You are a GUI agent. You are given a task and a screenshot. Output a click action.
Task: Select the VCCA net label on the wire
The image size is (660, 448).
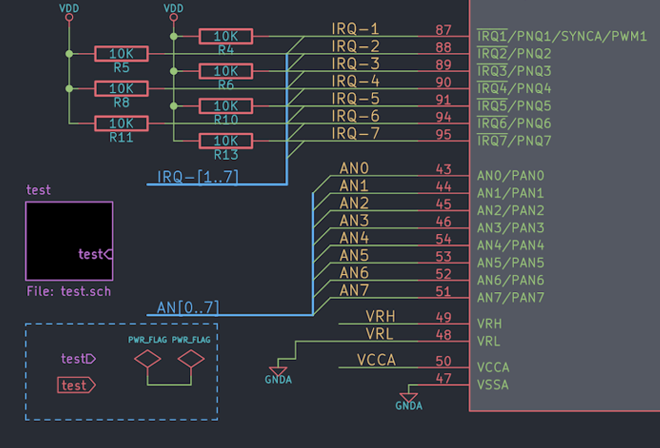coord(376,360)
